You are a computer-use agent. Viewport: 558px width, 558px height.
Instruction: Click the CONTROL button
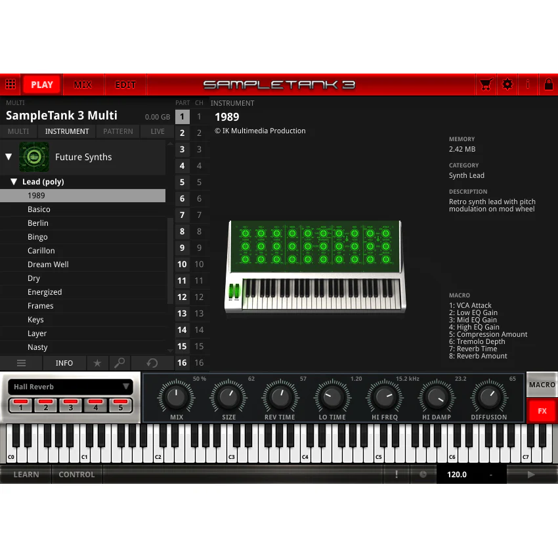(x=77, y=475)
